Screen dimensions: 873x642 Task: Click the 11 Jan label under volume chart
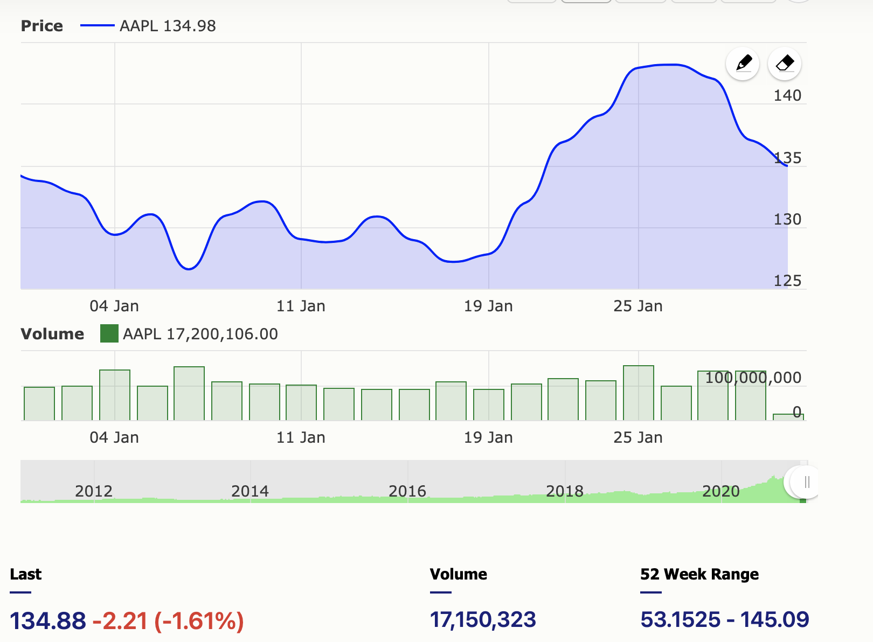(301, 437)
